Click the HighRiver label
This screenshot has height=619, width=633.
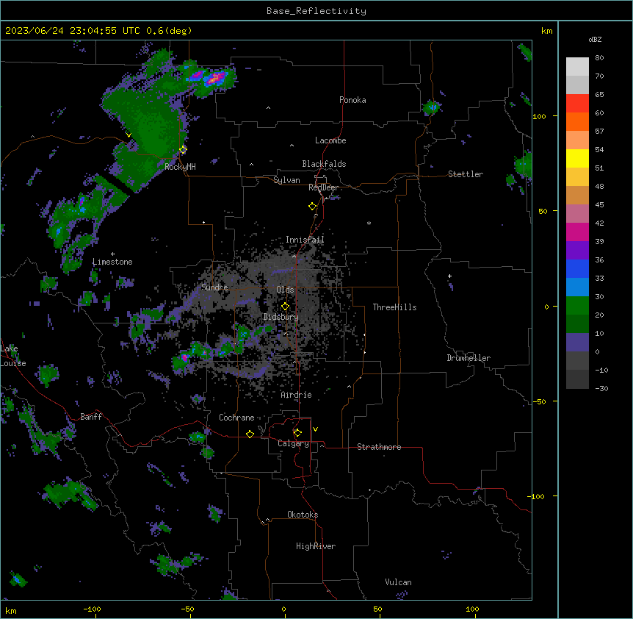[316, 546]
